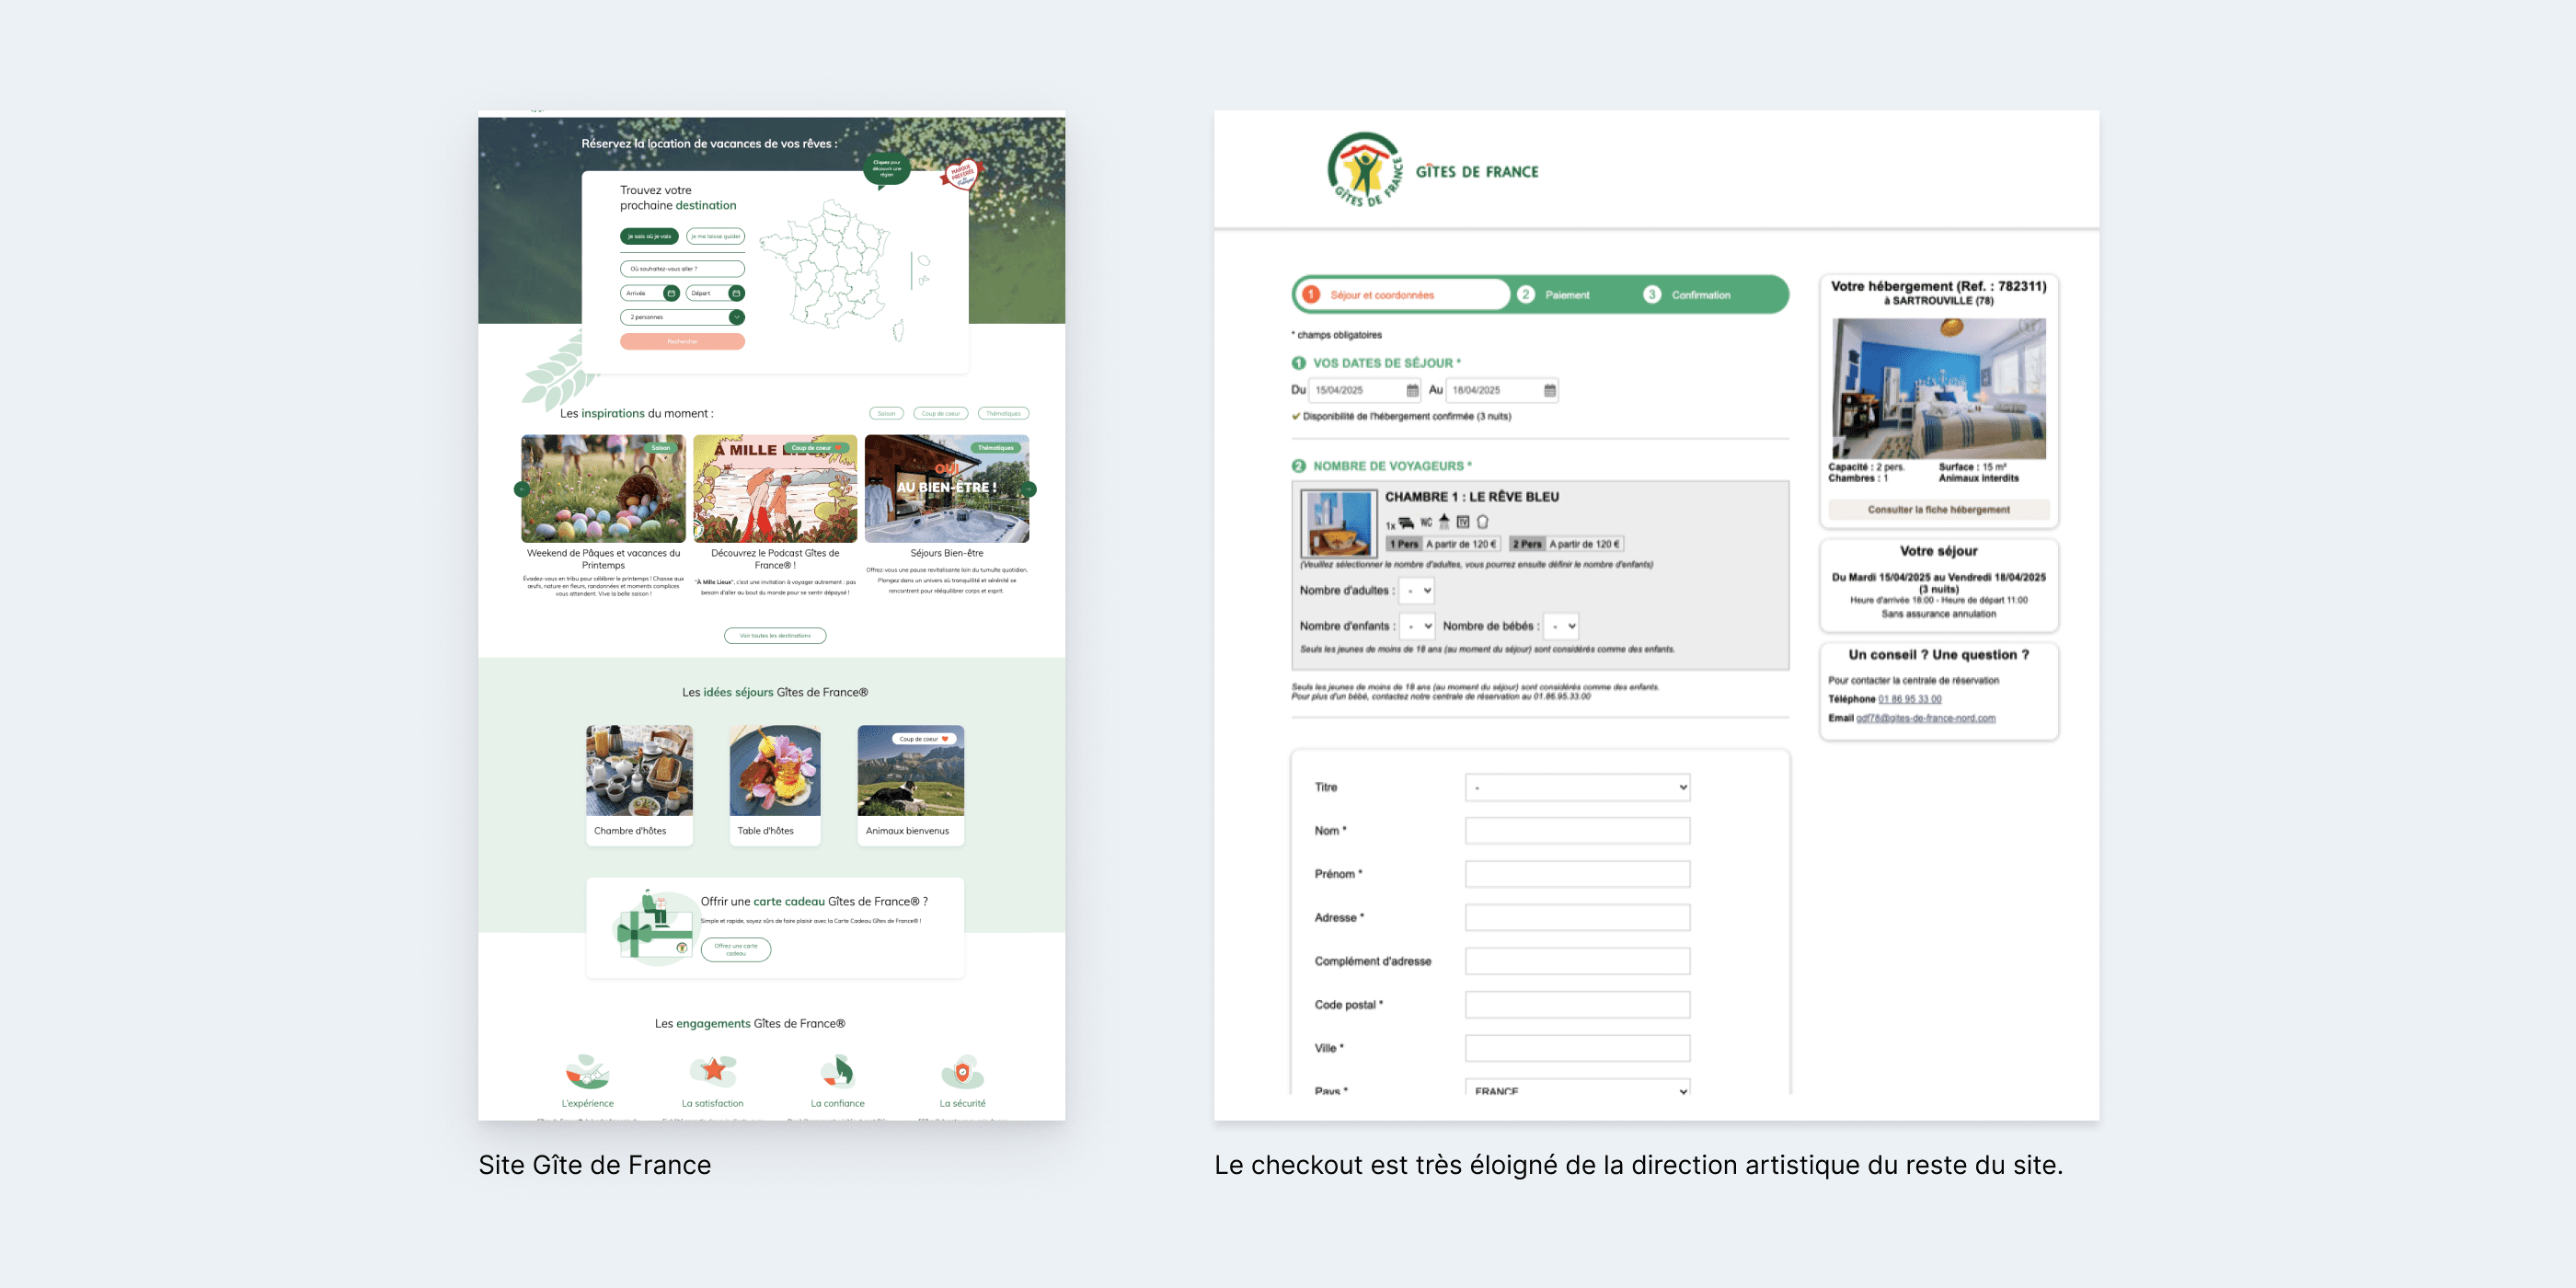This screenshot has width=2576, height=1288.
Task: Go to previous inspiration with left arrow
Action: 521,489
